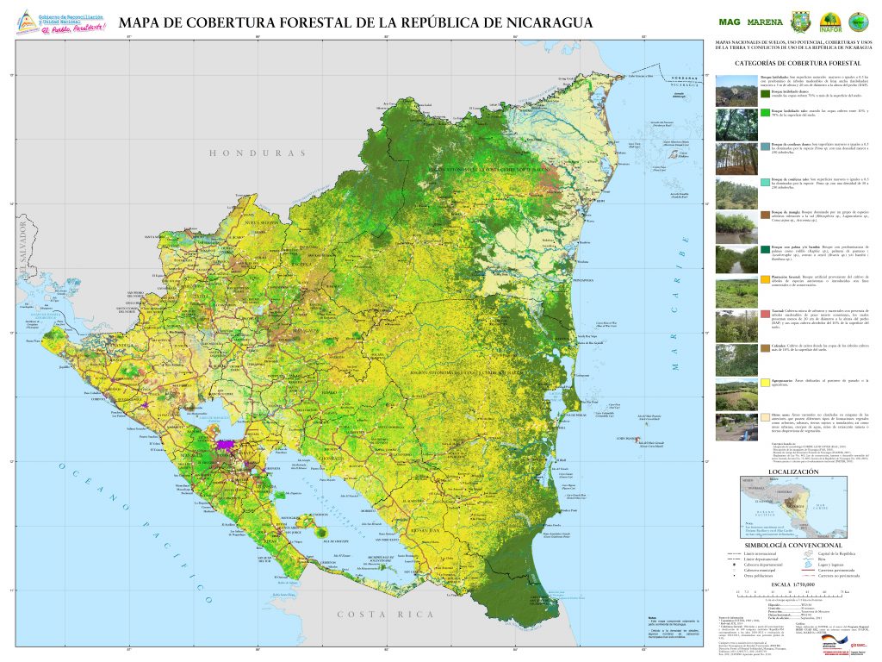Click the INAFOR yellow tree logo
882x662 pixels.
click(830, 22)
